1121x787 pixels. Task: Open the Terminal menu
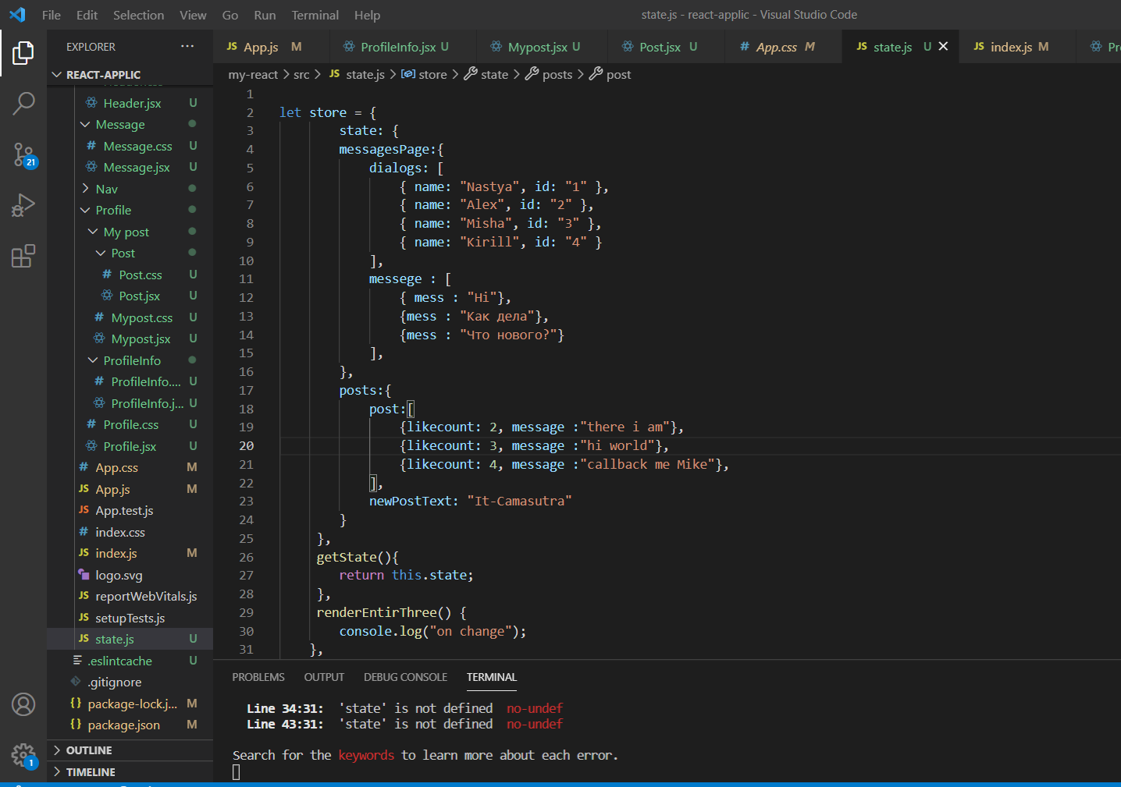tap(315, 15)
